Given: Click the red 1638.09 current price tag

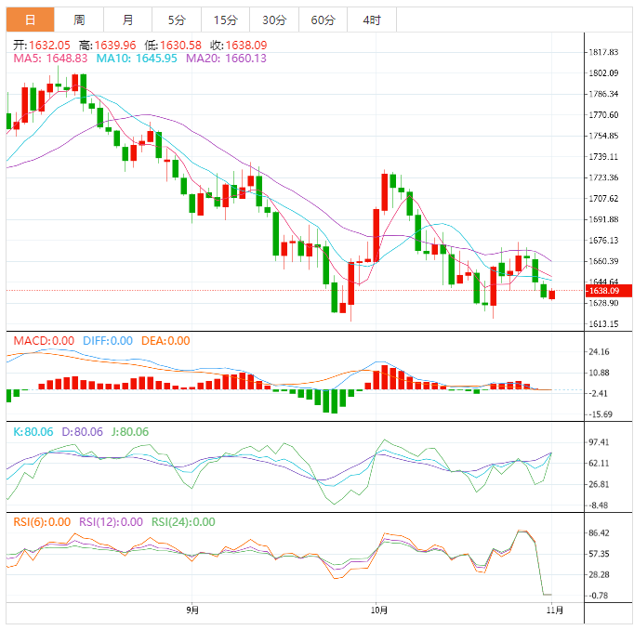Looking at the screenshot, I should [x=609, y=291].
